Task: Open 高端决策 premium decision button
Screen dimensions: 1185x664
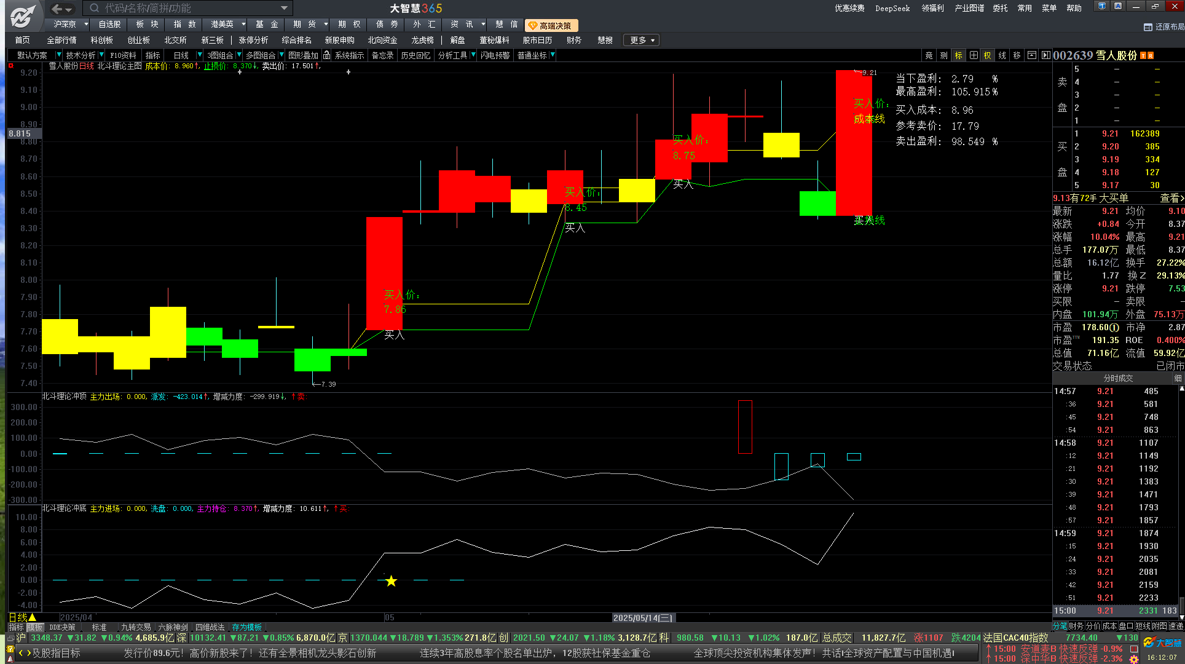Action: pyautogui.click(x=551, y=25)
